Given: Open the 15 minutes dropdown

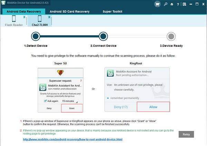Looking at the screenshot, I should (x=70, y=101).
